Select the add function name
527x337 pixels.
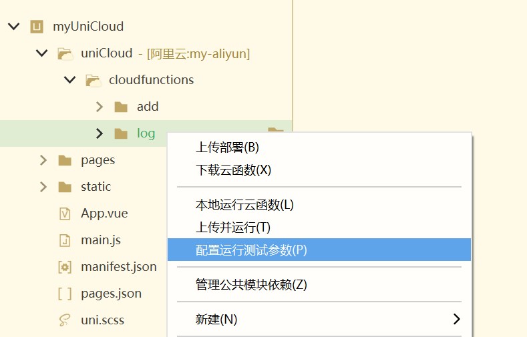click(x=148, y=107)
